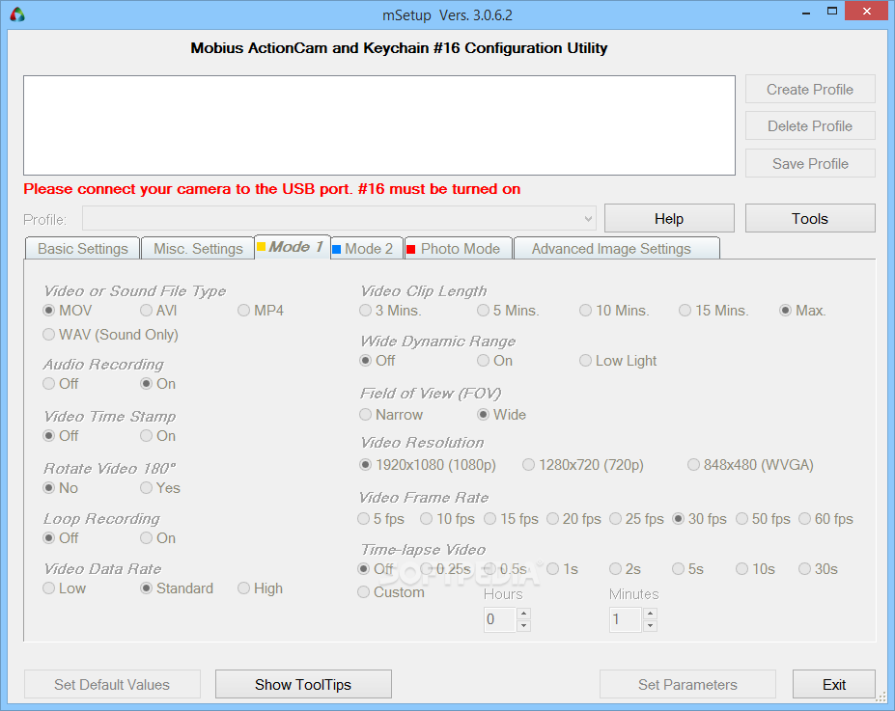Enable Video Time Stamp On
This screenshot has width=895, height=711.
tap(158, 436)
